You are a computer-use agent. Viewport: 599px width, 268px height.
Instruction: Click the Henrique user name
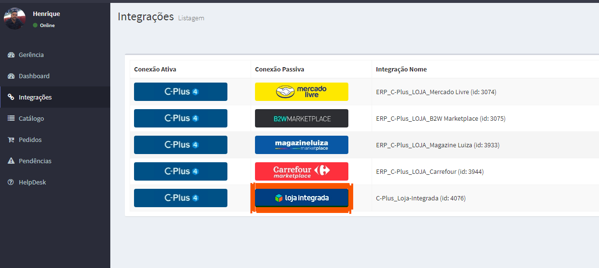pyautogui.click(x=46, y=14)
